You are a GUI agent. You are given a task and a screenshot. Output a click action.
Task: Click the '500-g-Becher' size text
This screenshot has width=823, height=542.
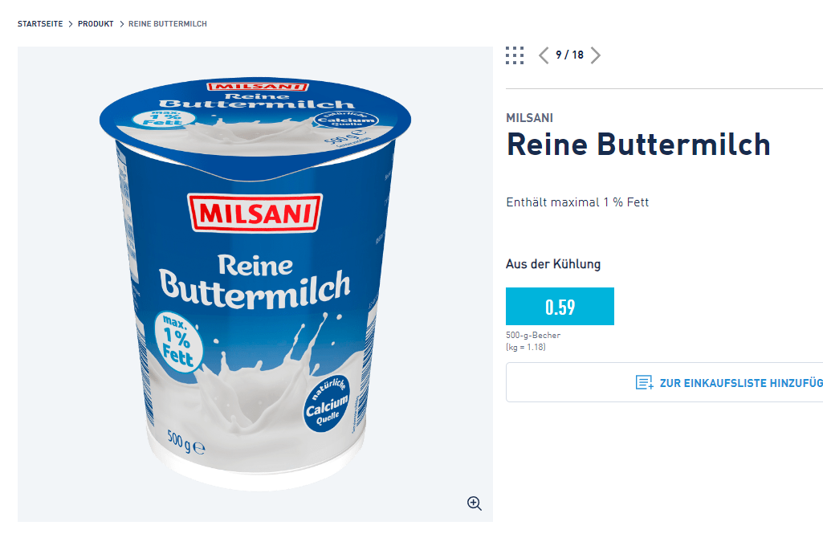pyautogui.click(x=533, y=336)
